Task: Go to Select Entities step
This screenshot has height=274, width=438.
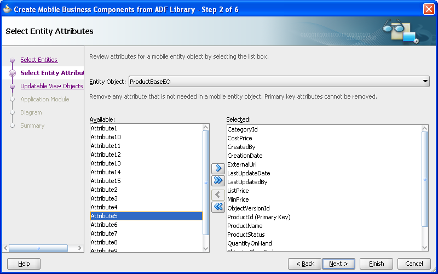Action: (x=39, y=60)
